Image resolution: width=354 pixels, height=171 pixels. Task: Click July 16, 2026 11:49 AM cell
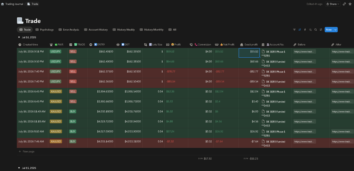click(32, 113)
